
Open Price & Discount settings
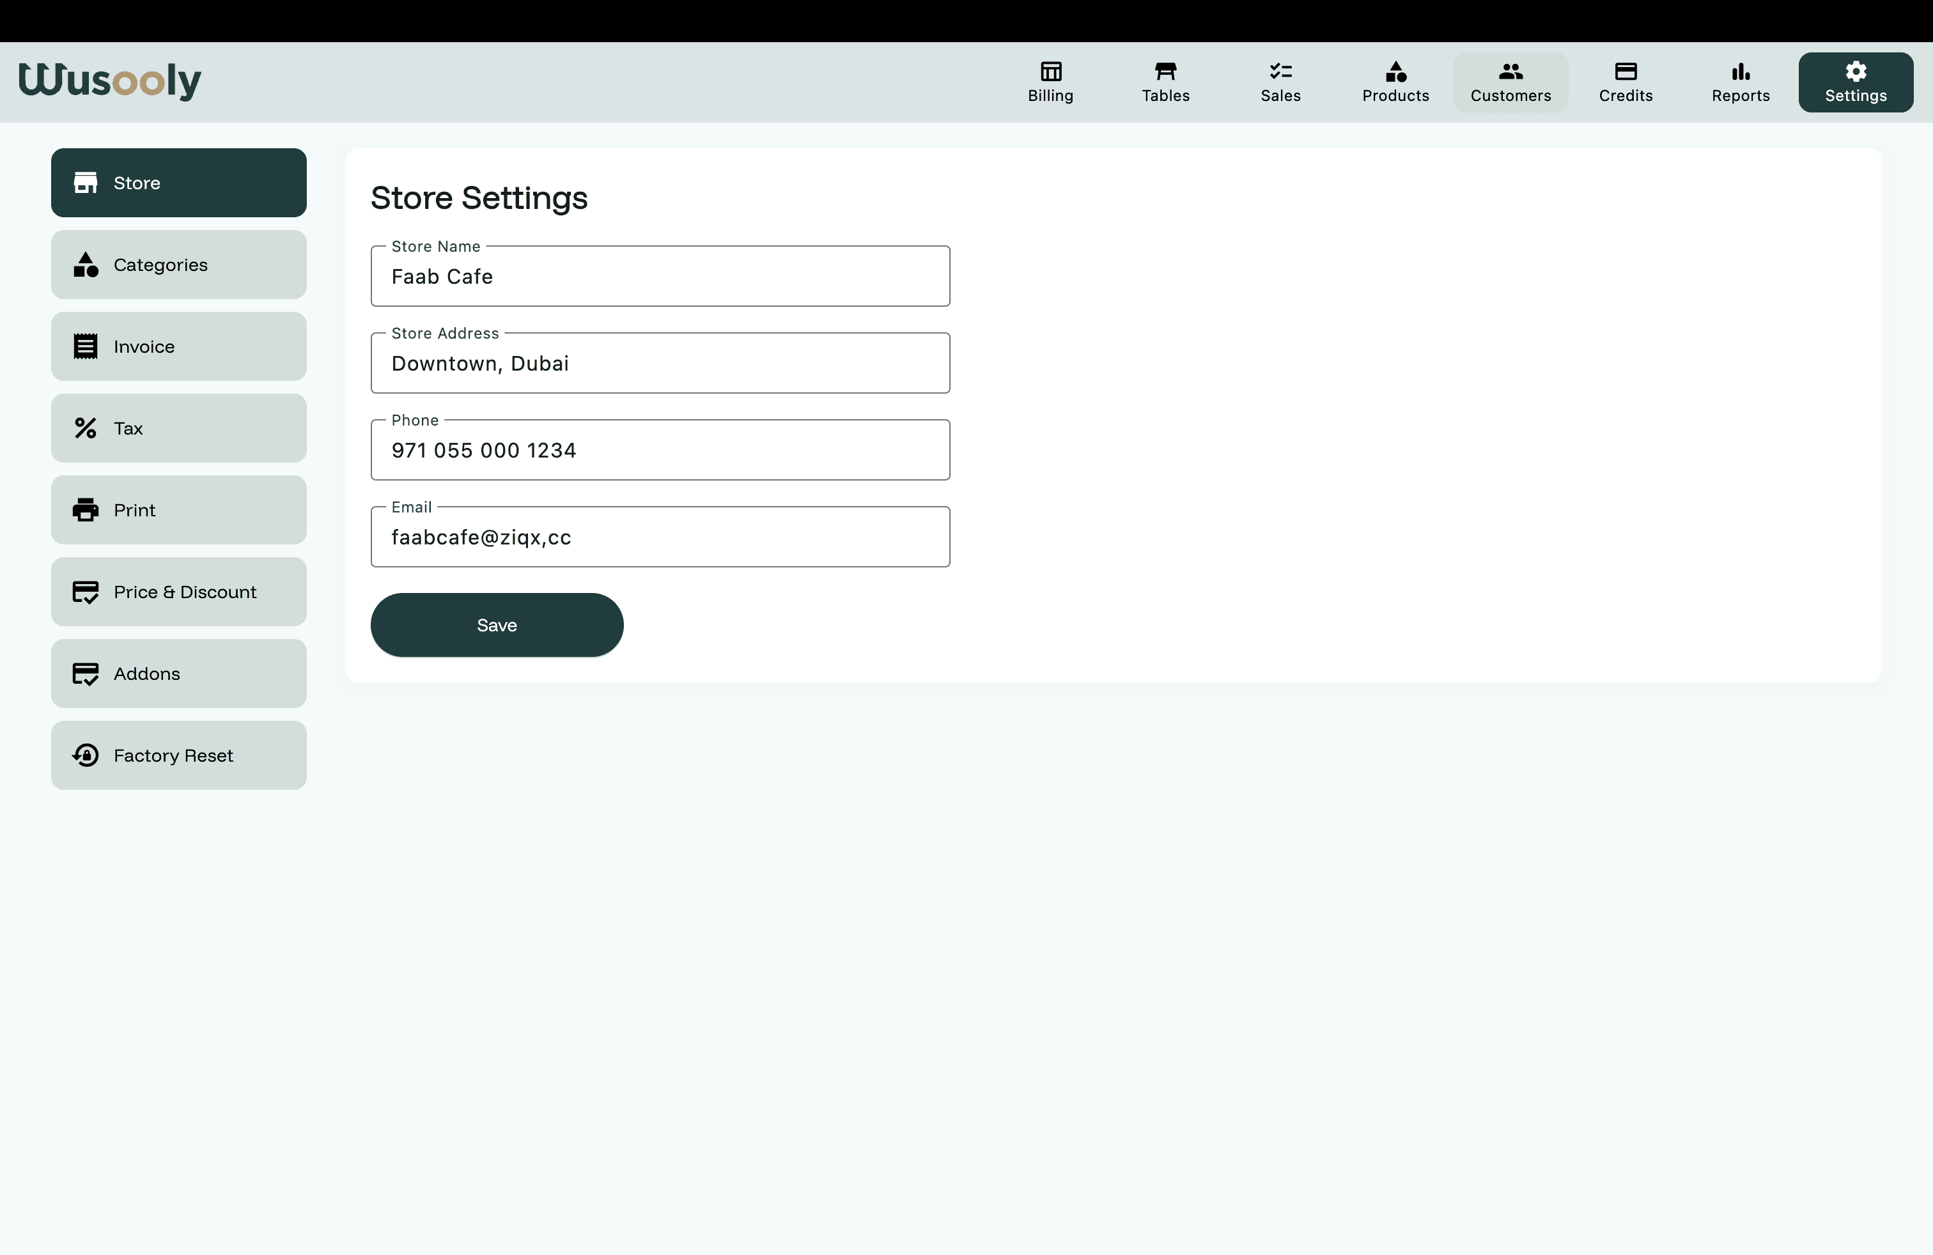click(x=179, y=592)
